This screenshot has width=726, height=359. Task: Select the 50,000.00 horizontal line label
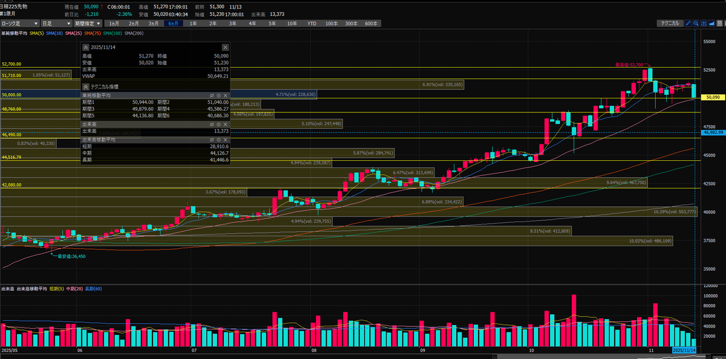click(11, 94)
